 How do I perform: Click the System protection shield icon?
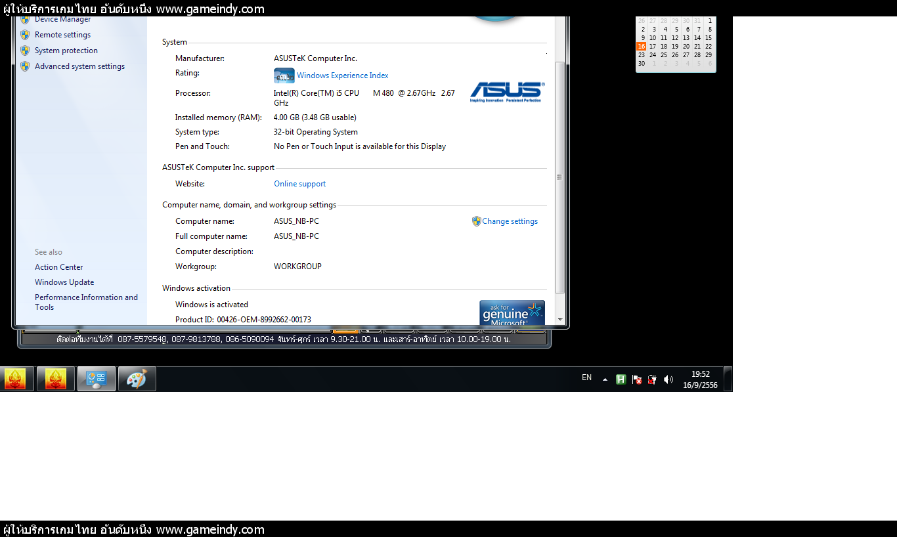[25, 51]
